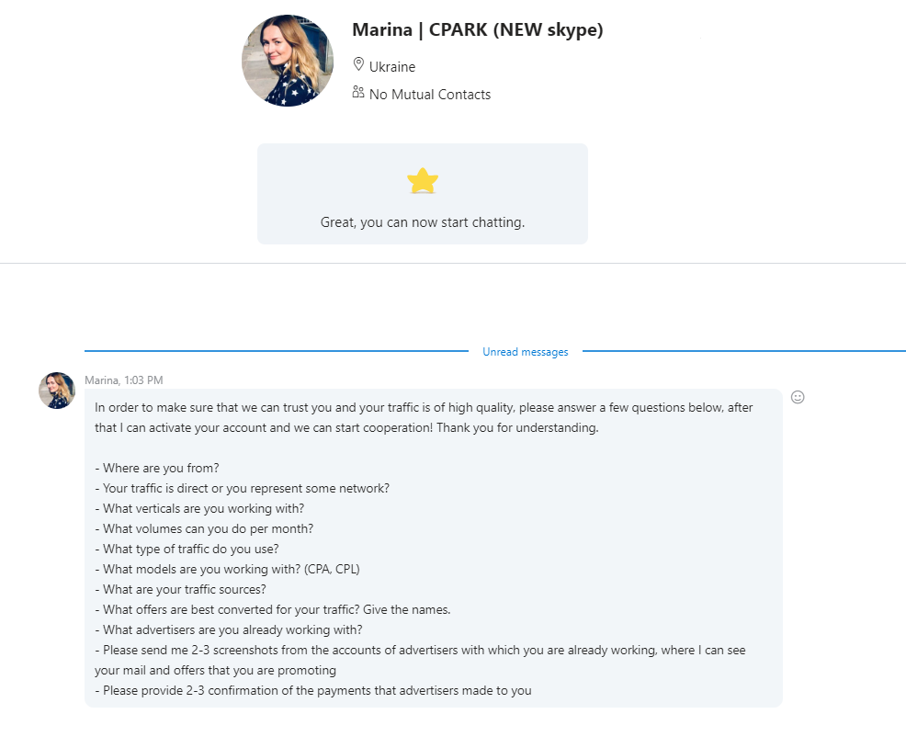Screen dimensions: 906x748
Task: Open Marina's large profile picture
Action: pyautogui.click(x=288, y=61)
